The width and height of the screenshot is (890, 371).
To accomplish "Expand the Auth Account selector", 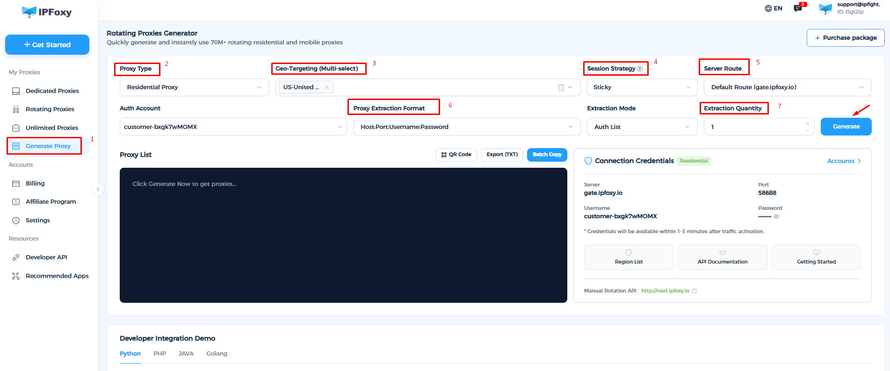I will pos(233,127).
